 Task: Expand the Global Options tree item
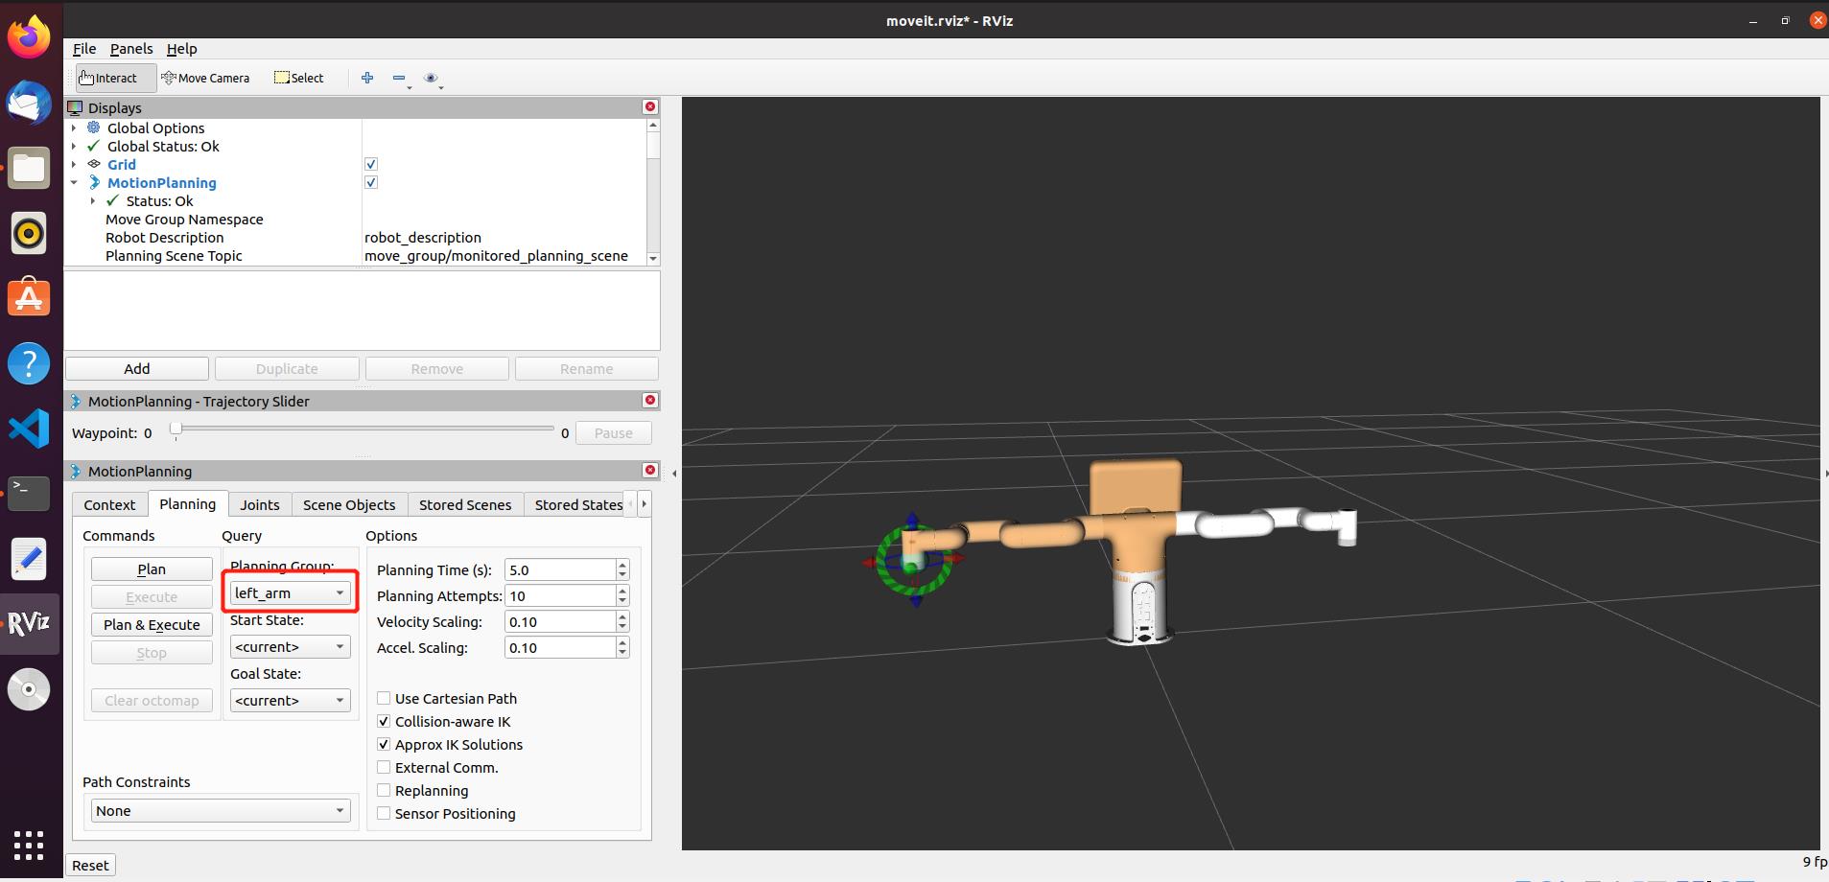pos(74,128)
